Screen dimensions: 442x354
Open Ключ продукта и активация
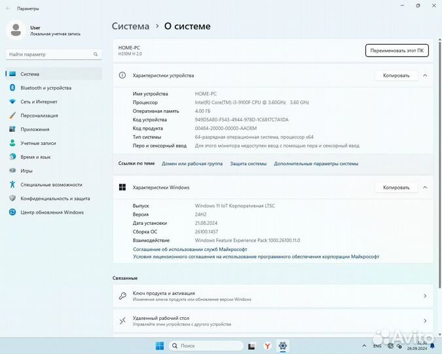click(273, 296)
